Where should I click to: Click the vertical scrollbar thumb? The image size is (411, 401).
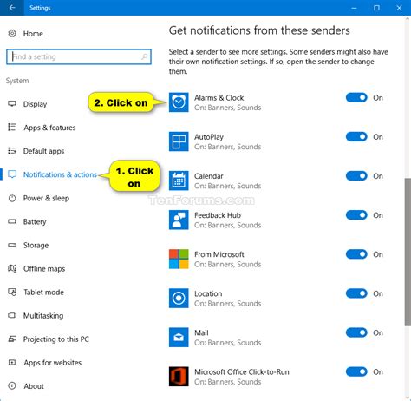coord(408,253)
